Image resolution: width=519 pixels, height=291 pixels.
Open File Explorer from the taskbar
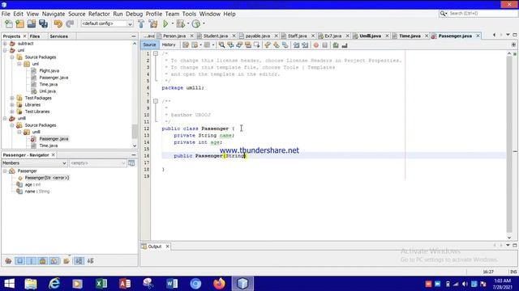pos(31,284)
